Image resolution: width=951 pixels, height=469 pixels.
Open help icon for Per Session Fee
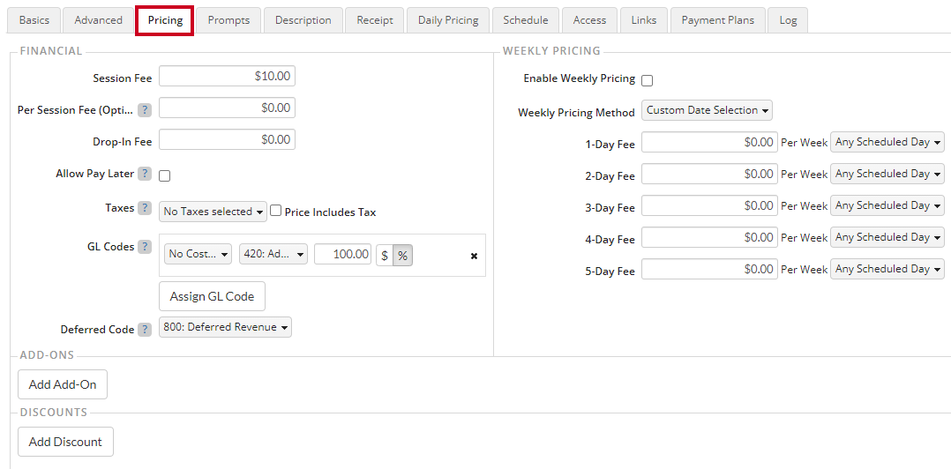click(145, 110)
